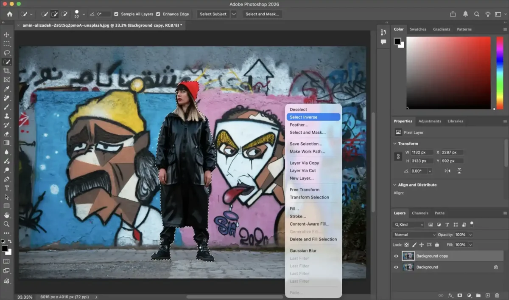Pick the Eyedropper tool

[6, 89]
